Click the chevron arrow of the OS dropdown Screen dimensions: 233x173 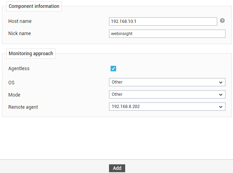(x=221, y=82)
